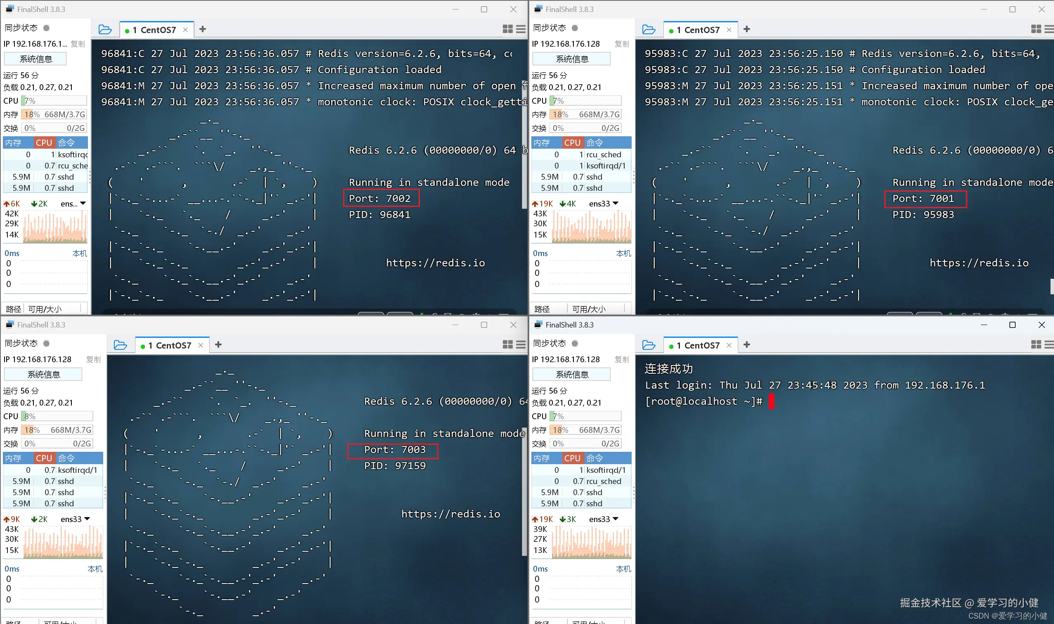Open folder icon in bottom-right FinalShell window
1054x624 pixels.
pyautogui.click(x=649, y=345)
